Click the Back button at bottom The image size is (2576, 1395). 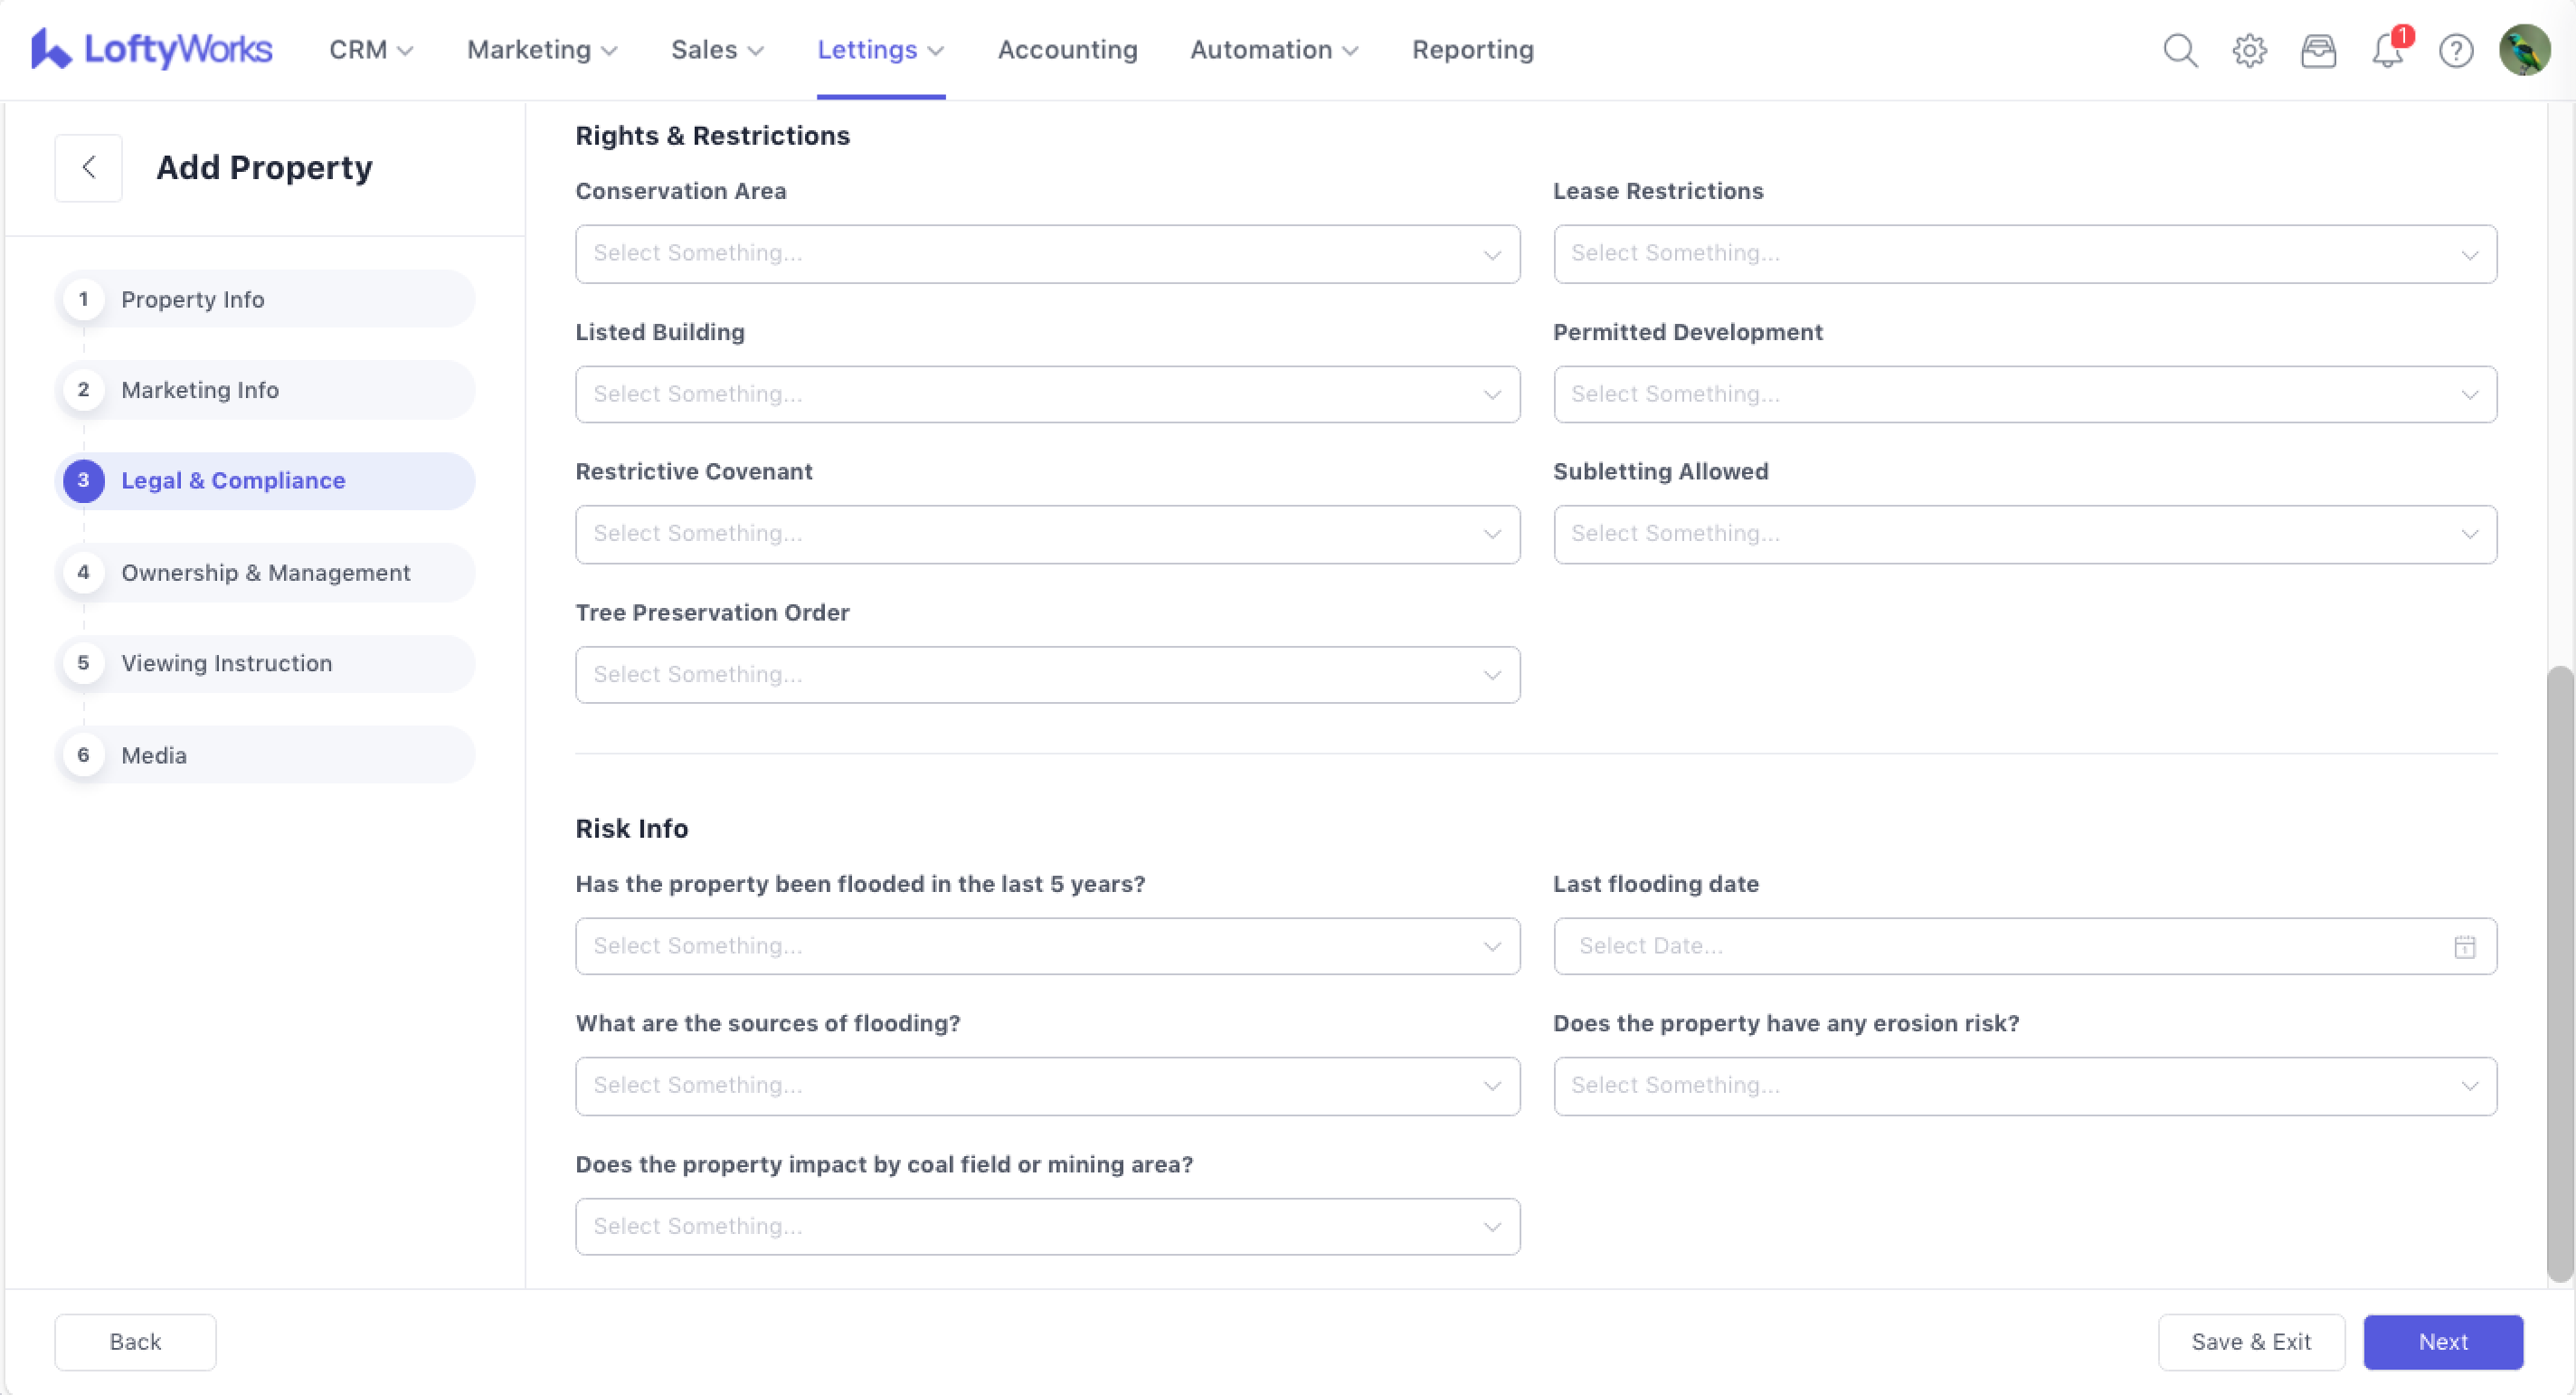(135, 1342)
